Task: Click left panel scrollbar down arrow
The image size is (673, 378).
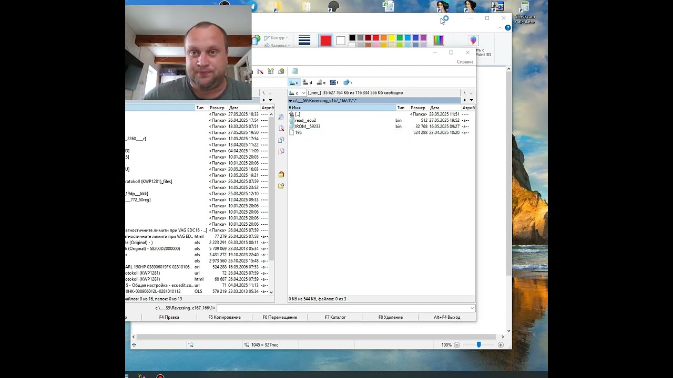Action: (x=271, y=291)
